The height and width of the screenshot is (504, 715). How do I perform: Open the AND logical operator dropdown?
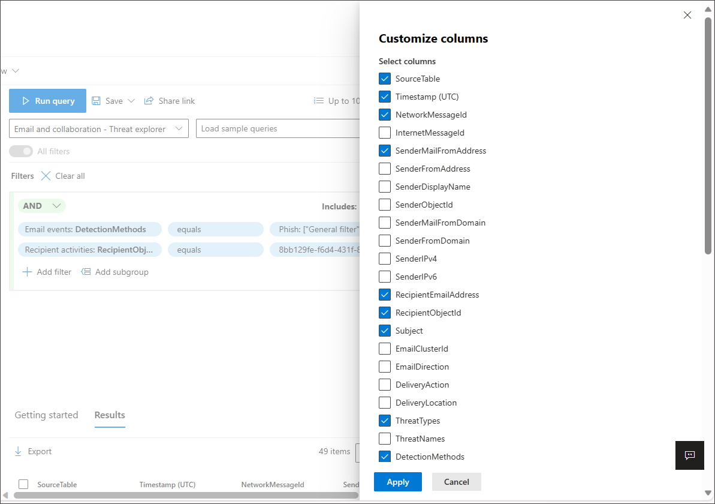[53, 205]
